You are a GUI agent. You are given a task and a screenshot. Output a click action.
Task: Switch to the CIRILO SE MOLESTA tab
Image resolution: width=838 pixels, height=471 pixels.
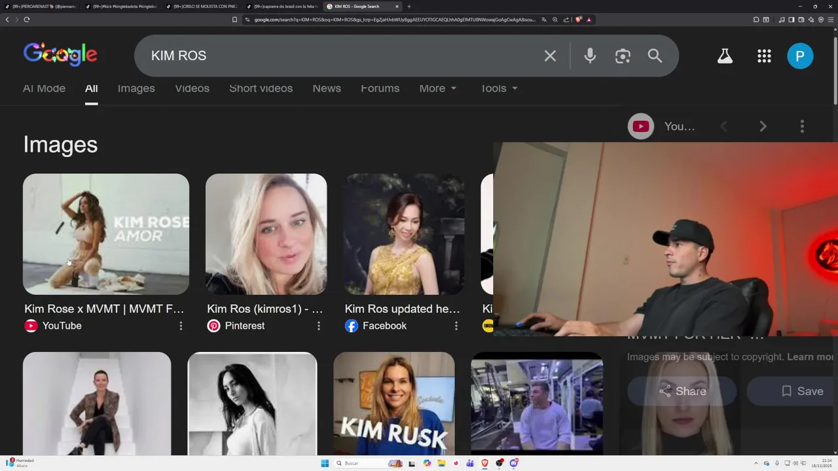pyautogui.click(x=201, y=7)
